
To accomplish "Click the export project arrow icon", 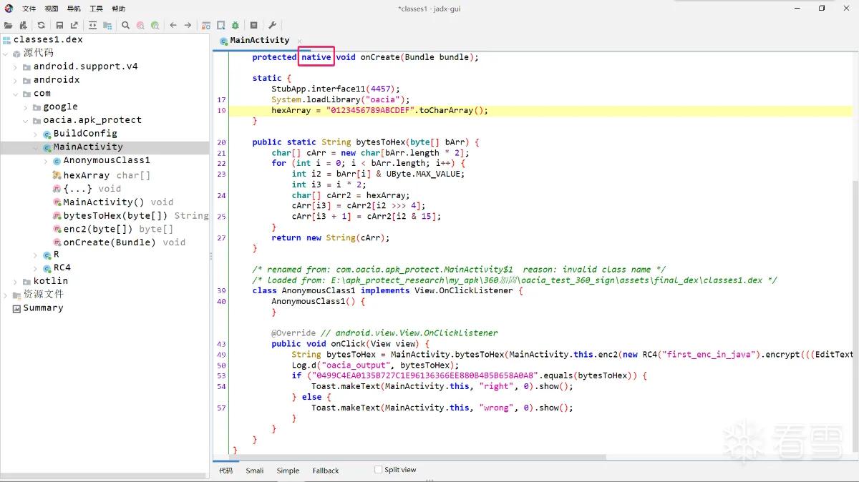I will [x=74, y=25].
